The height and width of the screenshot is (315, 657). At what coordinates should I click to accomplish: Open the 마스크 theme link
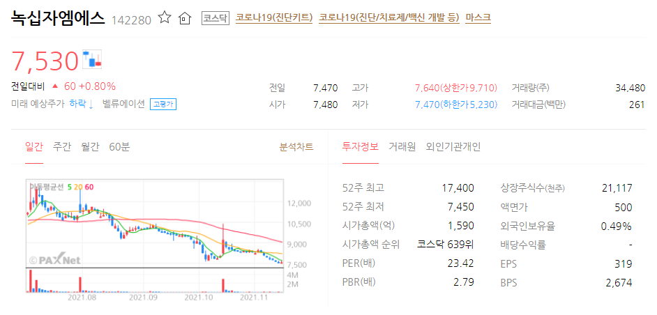click(478, 17)
